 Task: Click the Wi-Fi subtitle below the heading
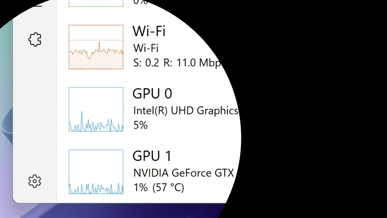click(146, 48)
